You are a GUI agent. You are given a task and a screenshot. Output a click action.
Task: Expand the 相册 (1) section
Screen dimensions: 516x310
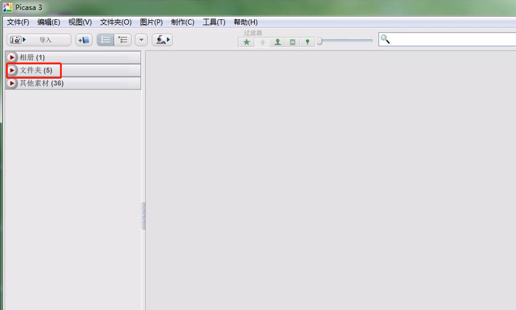click(12, 58)
